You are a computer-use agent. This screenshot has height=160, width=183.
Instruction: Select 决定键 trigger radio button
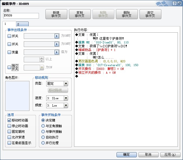point(43,120)
